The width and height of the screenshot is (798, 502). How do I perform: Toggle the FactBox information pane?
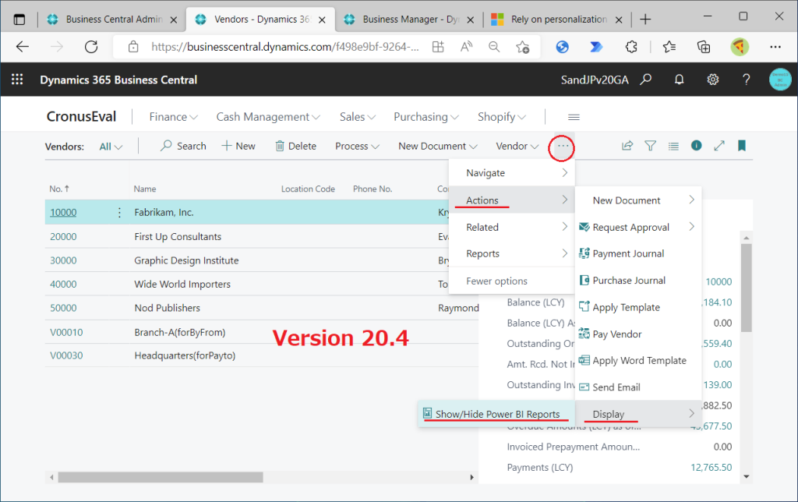pyautogui.click(x=696, y=146)
